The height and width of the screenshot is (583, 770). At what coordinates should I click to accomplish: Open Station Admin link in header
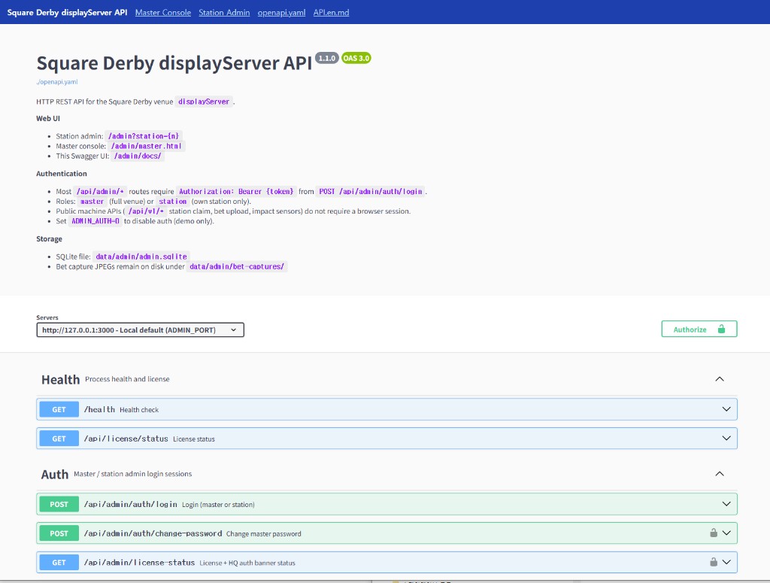(x=224, y=12)
